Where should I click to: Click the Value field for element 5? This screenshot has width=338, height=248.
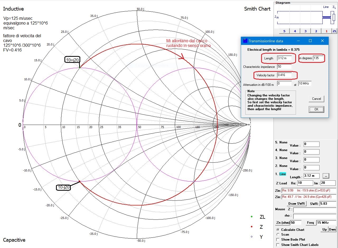click(x=311, y=144)
